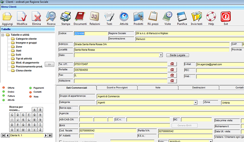Click the Visite icon
The image size is (244, 142).
pyautogui.click(x=168, y=16)
